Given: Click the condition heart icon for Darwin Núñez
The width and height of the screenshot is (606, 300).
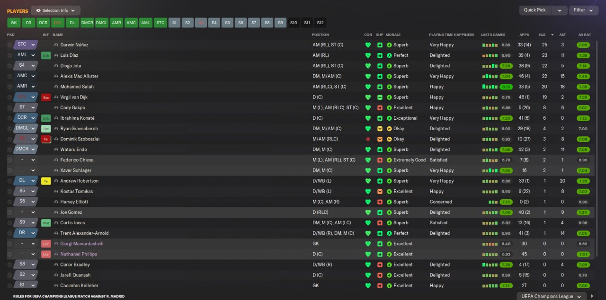Looking at the screenshot, I should (368, 45).
